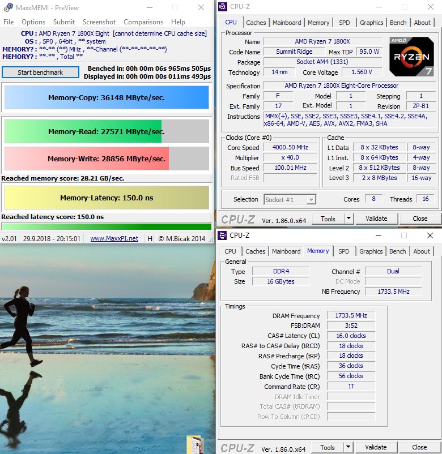Switch to Caches tab in upper CPU-Z

click(256, 23)
